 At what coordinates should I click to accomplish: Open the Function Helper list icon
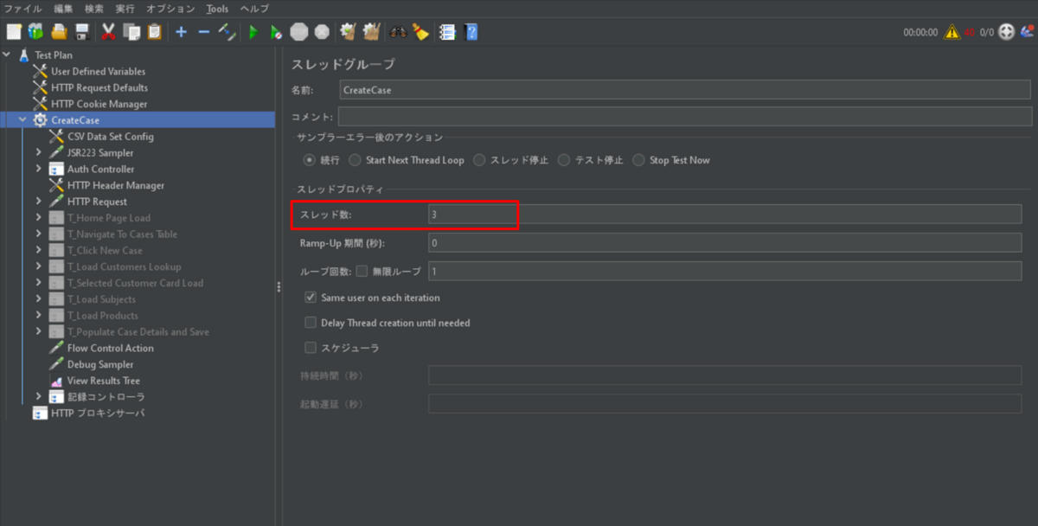coord(447,32)
